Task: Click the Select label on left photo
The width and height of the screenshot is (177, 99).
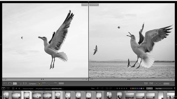Action: tap(85, 5)
